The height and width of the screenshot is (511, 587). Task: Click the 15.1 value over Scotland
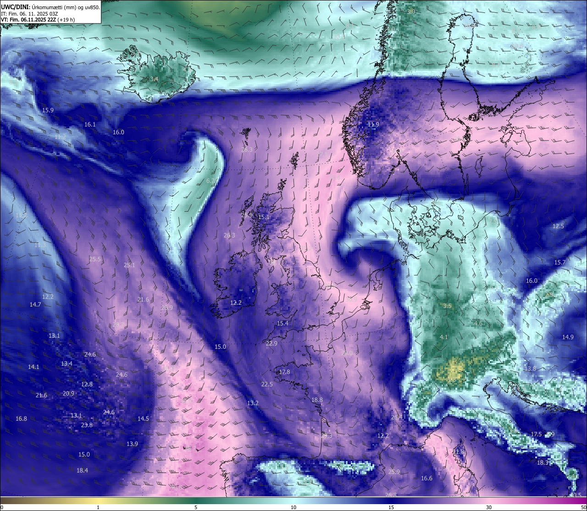point(264,217)
